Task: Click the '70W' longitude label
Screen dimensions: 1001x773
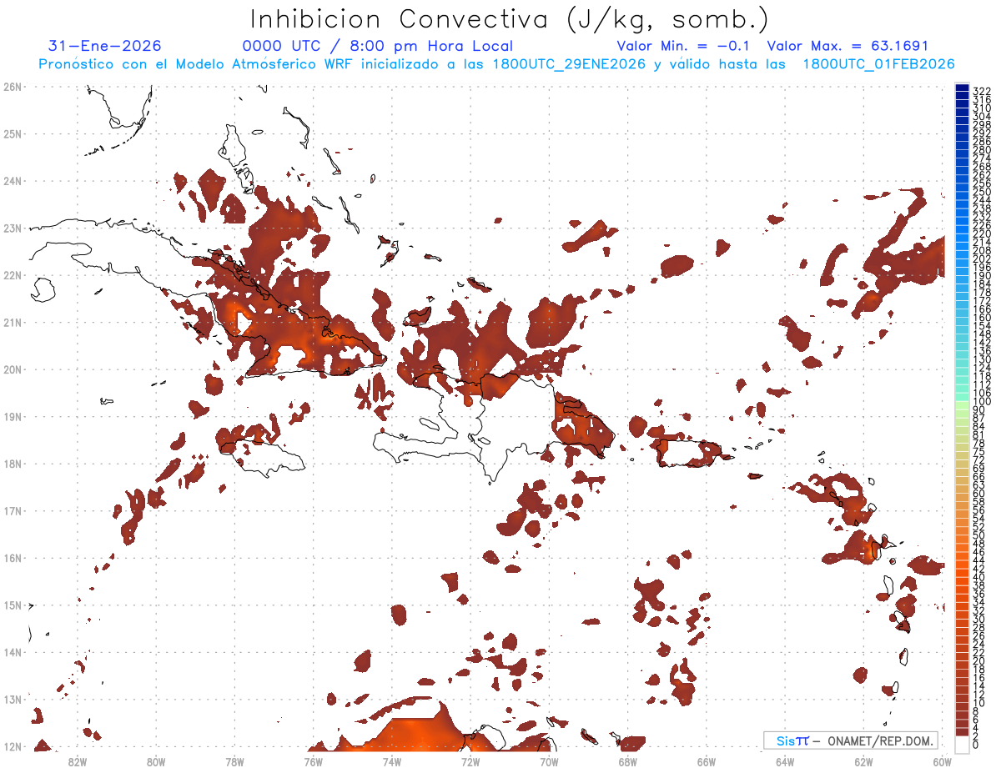Action: (549, 761)
